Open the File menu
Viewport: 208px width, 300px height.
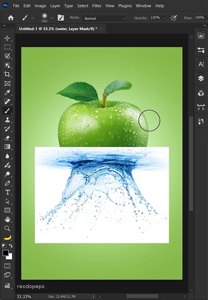(x=16, y=6)
